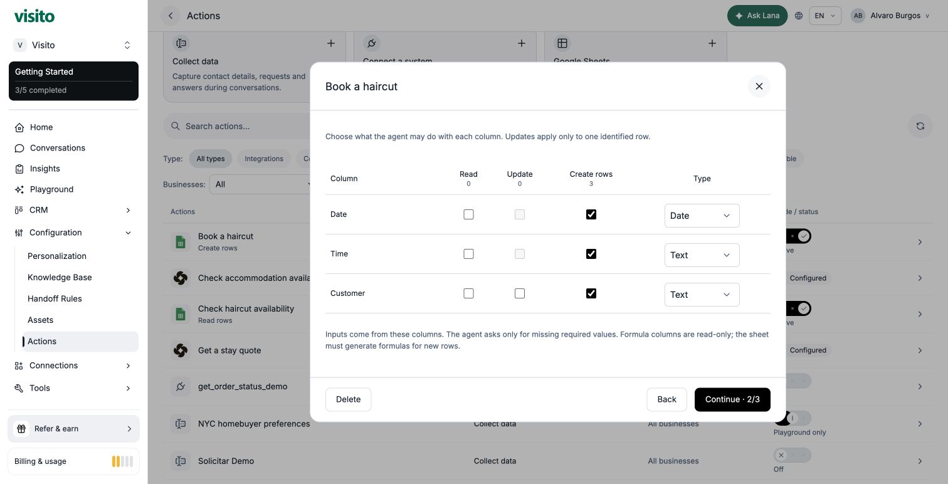Open the Customer column Type dropdown
The image size is (948, 484).
702,295
